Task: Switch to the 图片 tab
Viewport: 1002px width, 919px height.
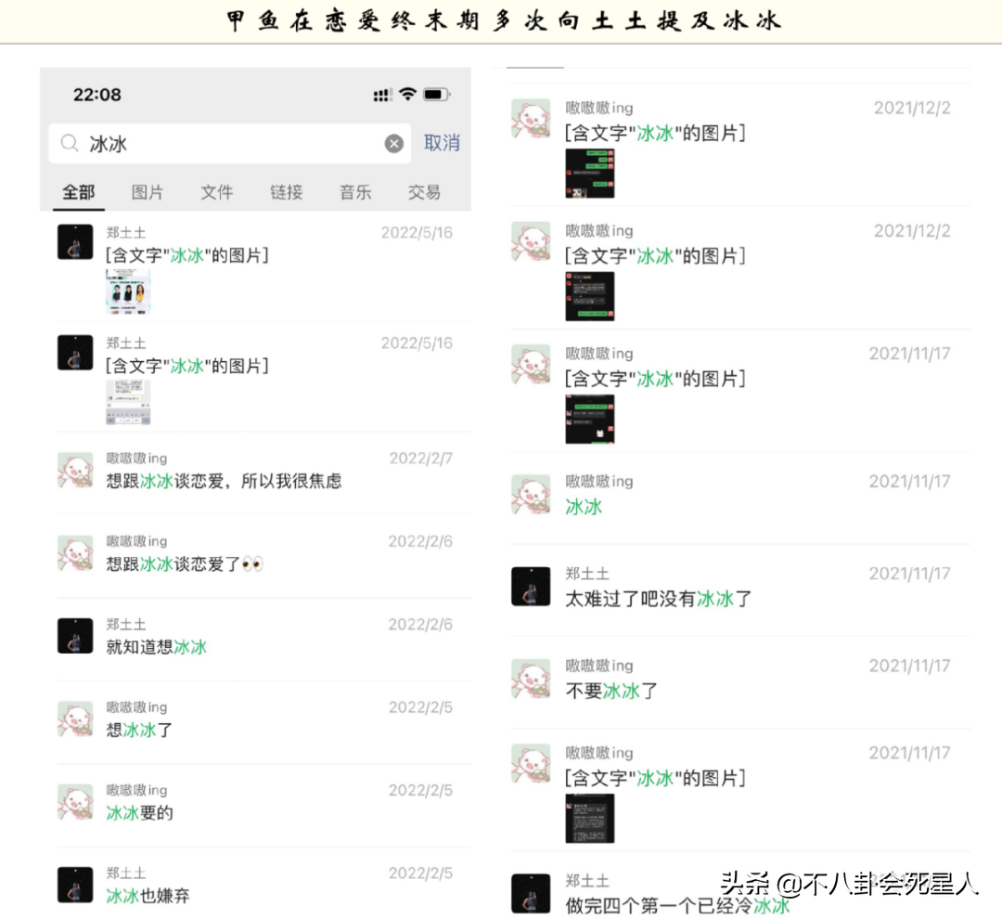Action: 147,192
